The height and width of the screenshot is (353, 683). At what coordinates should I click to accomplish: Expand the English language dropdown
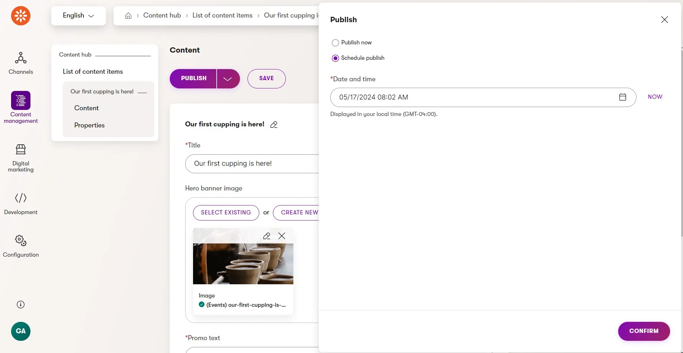78,16
